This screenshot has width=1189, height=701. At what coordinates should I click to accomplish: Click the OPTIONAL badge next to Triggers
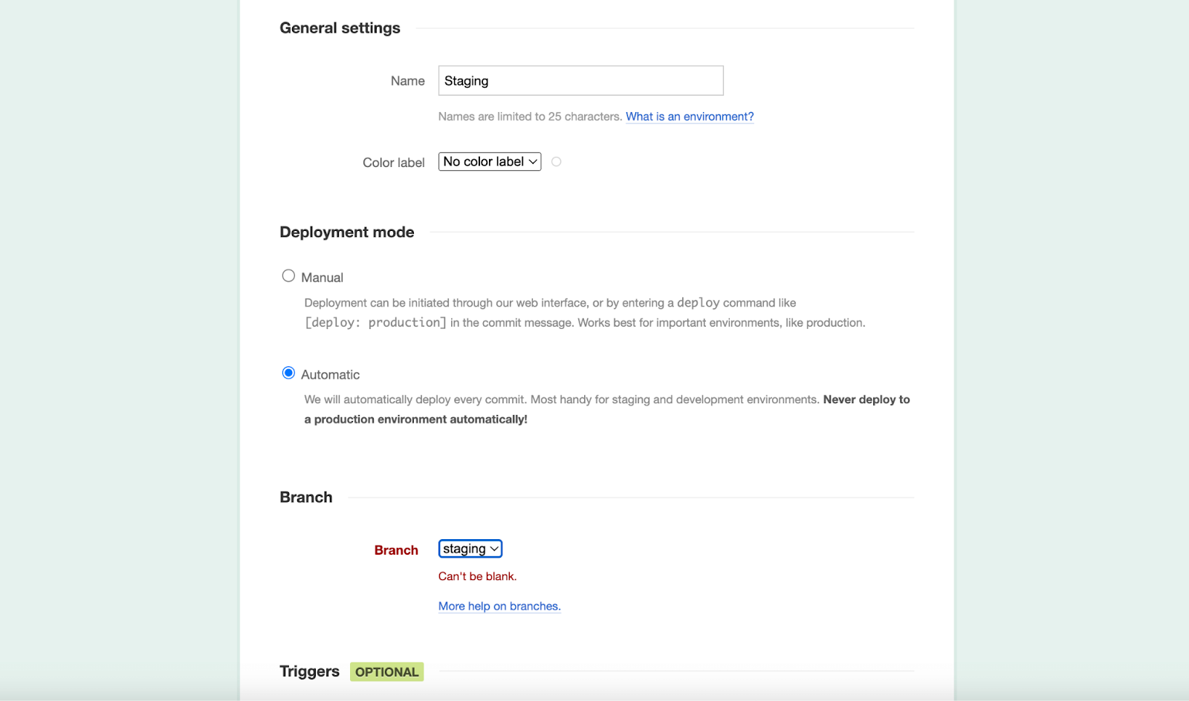click(x=386, y=672)
